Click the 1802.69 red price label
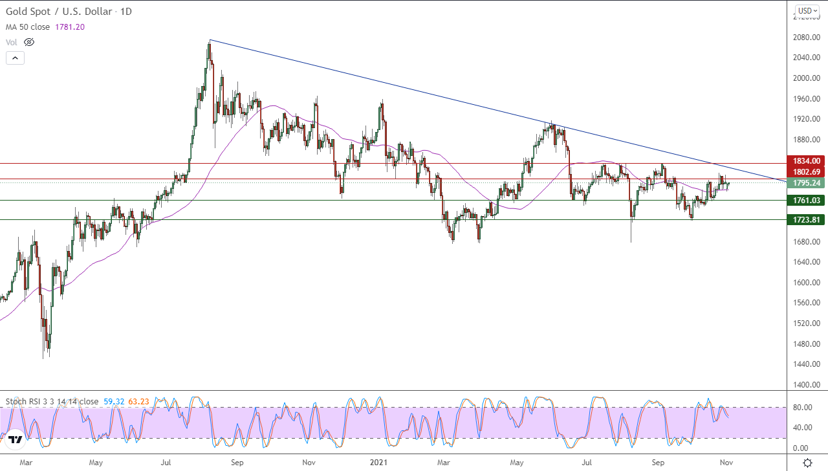 (805, 171)
